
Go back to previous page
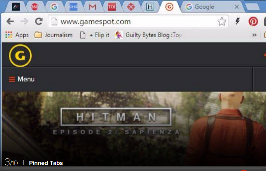10,22
